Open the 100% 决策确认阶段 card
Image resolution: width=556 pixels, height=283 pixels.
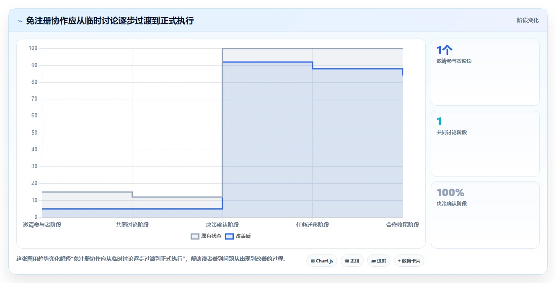pos(485,215)
